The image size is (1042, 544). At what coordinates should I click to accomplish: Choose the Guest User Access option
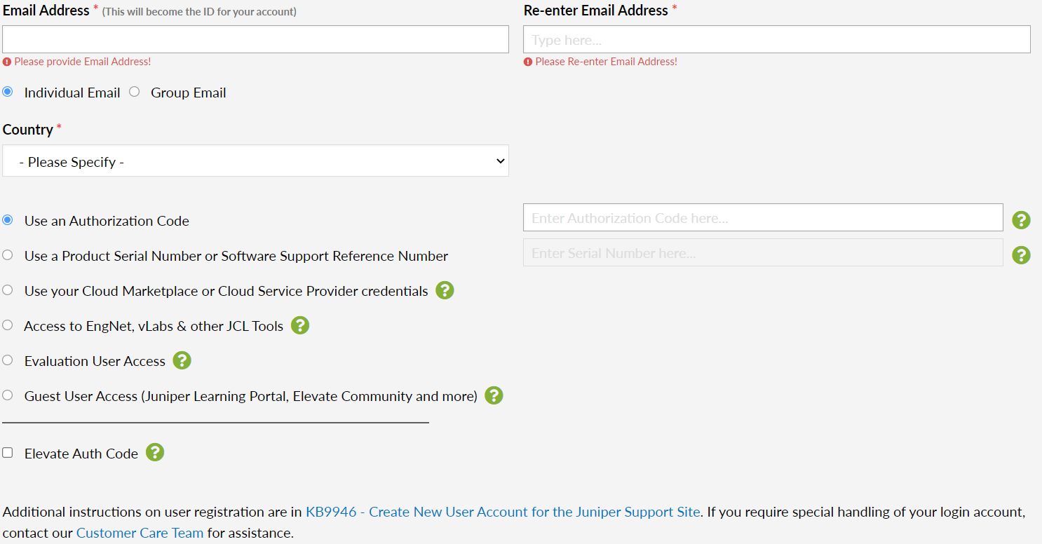tap(7, 395)
